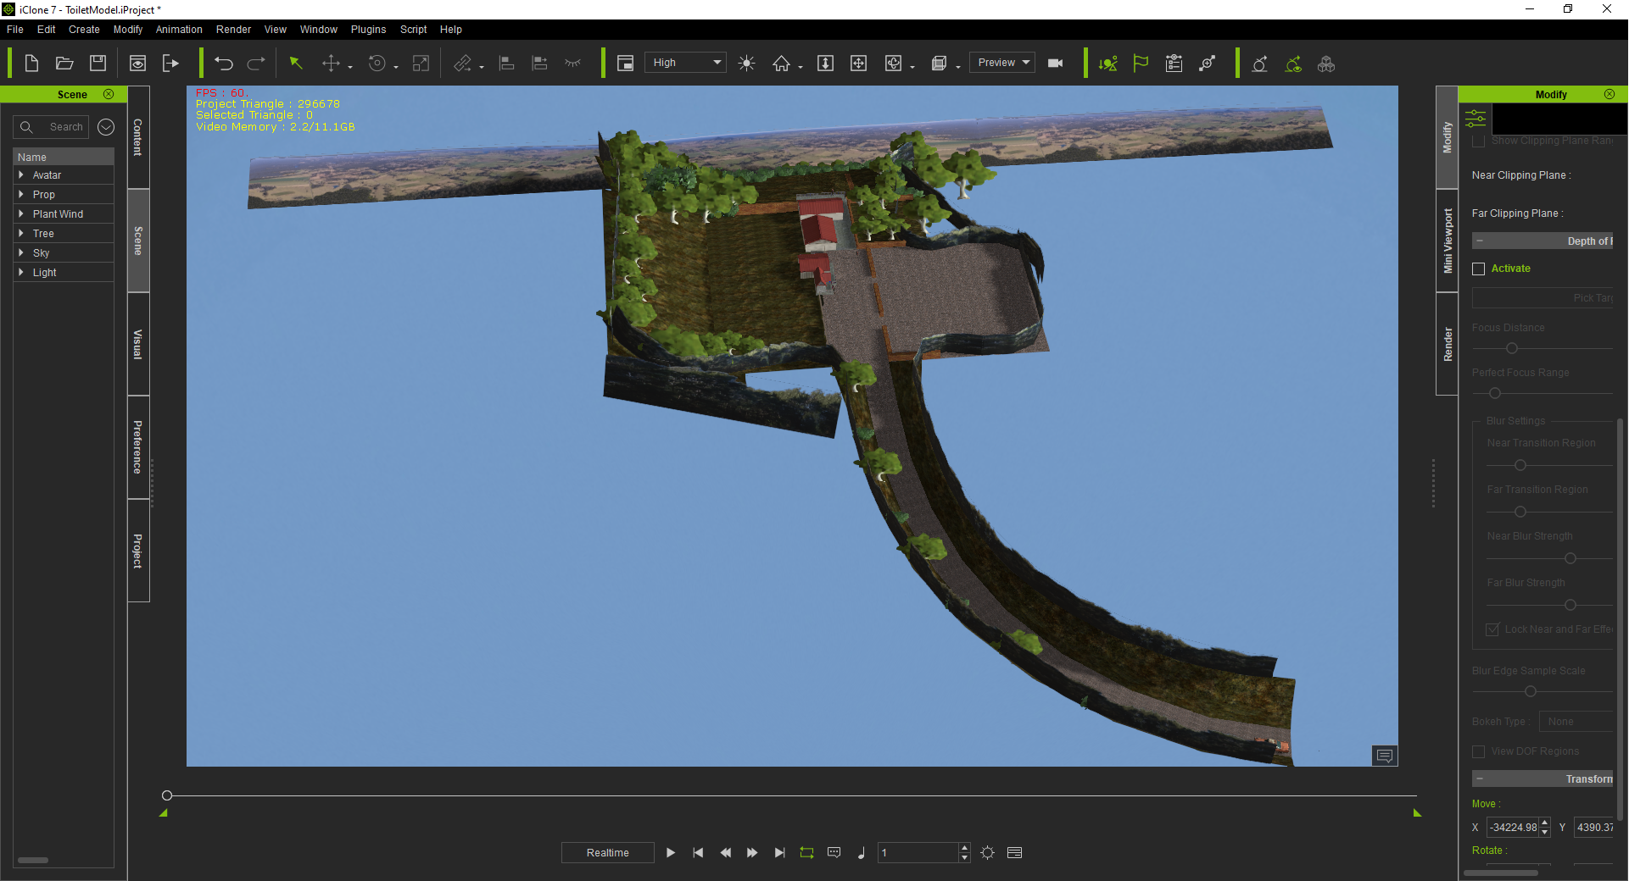Image resolution: width=1629 pixels, height=881 pixels.
Task: Click the Home camera view icon
Action: pos(781,64)
